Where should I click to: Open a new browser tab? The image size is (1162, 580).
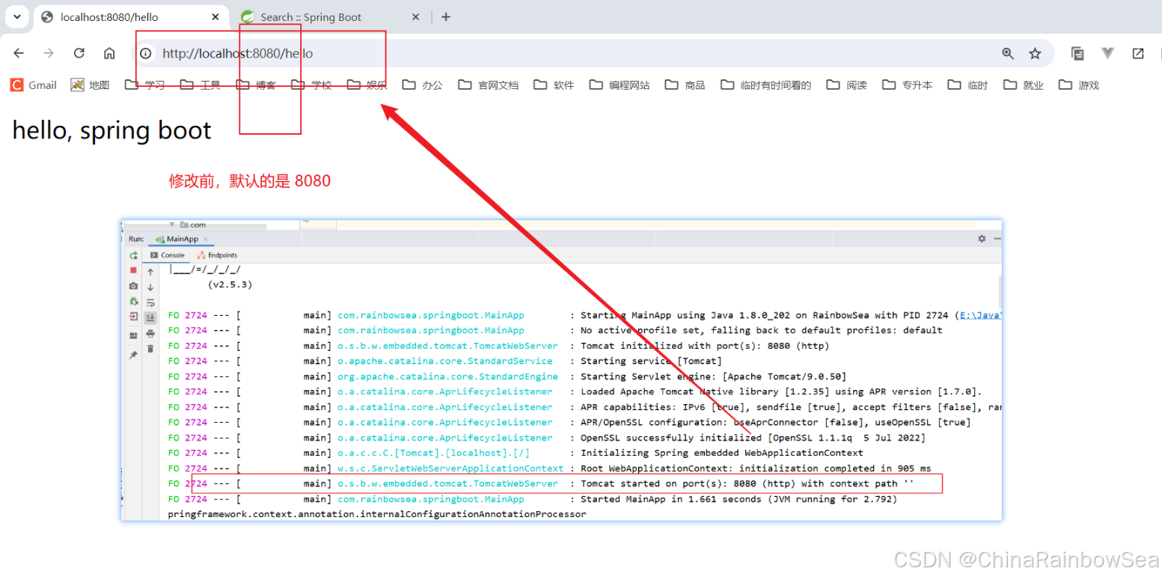coord(446,17)
